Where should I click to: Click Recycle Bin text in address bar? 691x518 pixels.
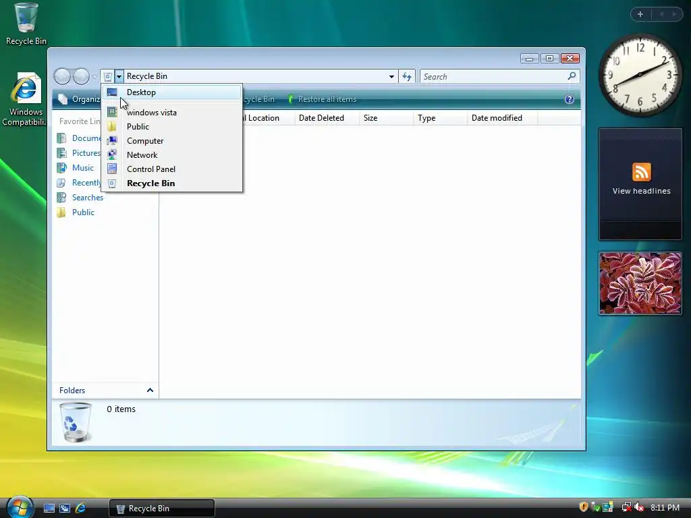146,76
